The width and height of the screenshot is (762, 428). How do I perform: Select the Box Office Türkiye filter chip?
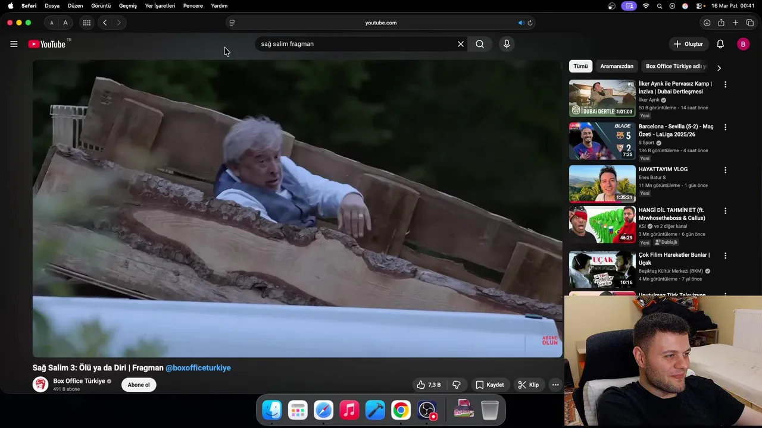[x=676, y=66]
